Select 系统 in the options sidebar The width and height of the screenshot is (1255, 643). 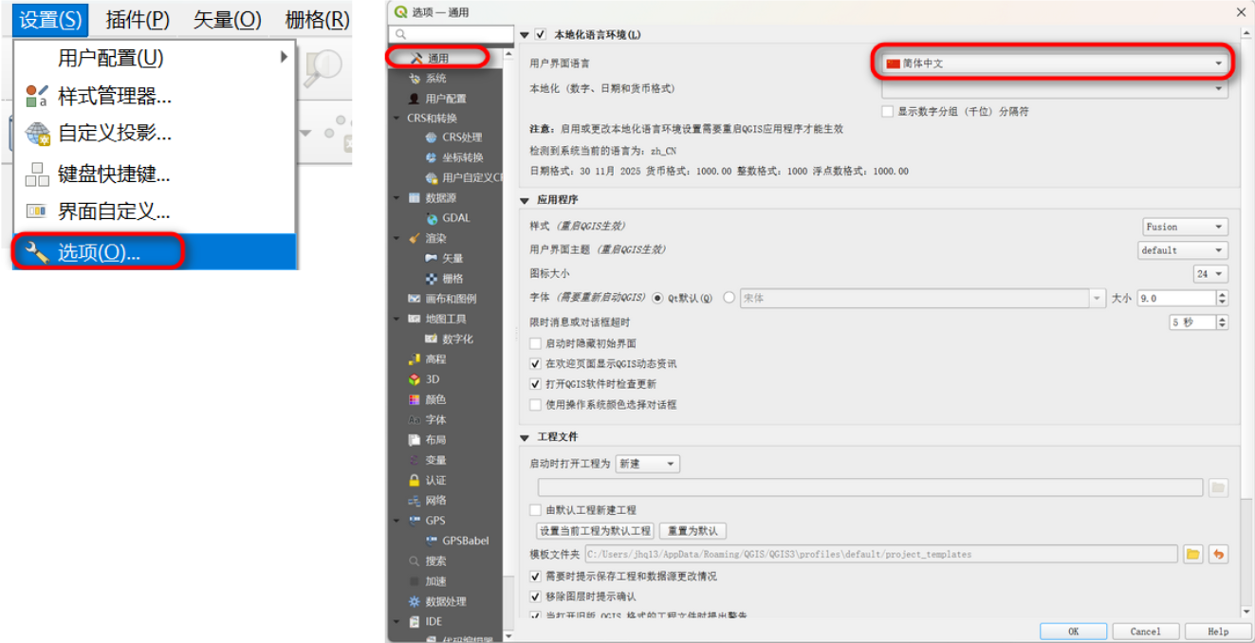tap(435, 79)
